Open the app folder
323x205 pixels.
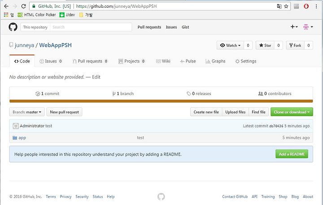(x=22, y=138)
